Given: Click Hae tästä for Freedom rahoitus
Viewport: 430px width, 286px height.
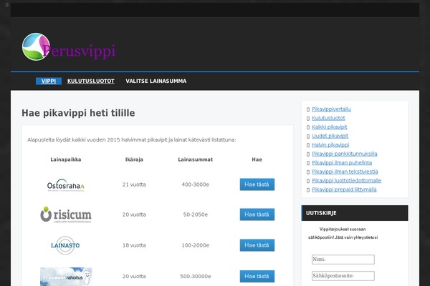Looking at the screenshot, I should 257,277.
